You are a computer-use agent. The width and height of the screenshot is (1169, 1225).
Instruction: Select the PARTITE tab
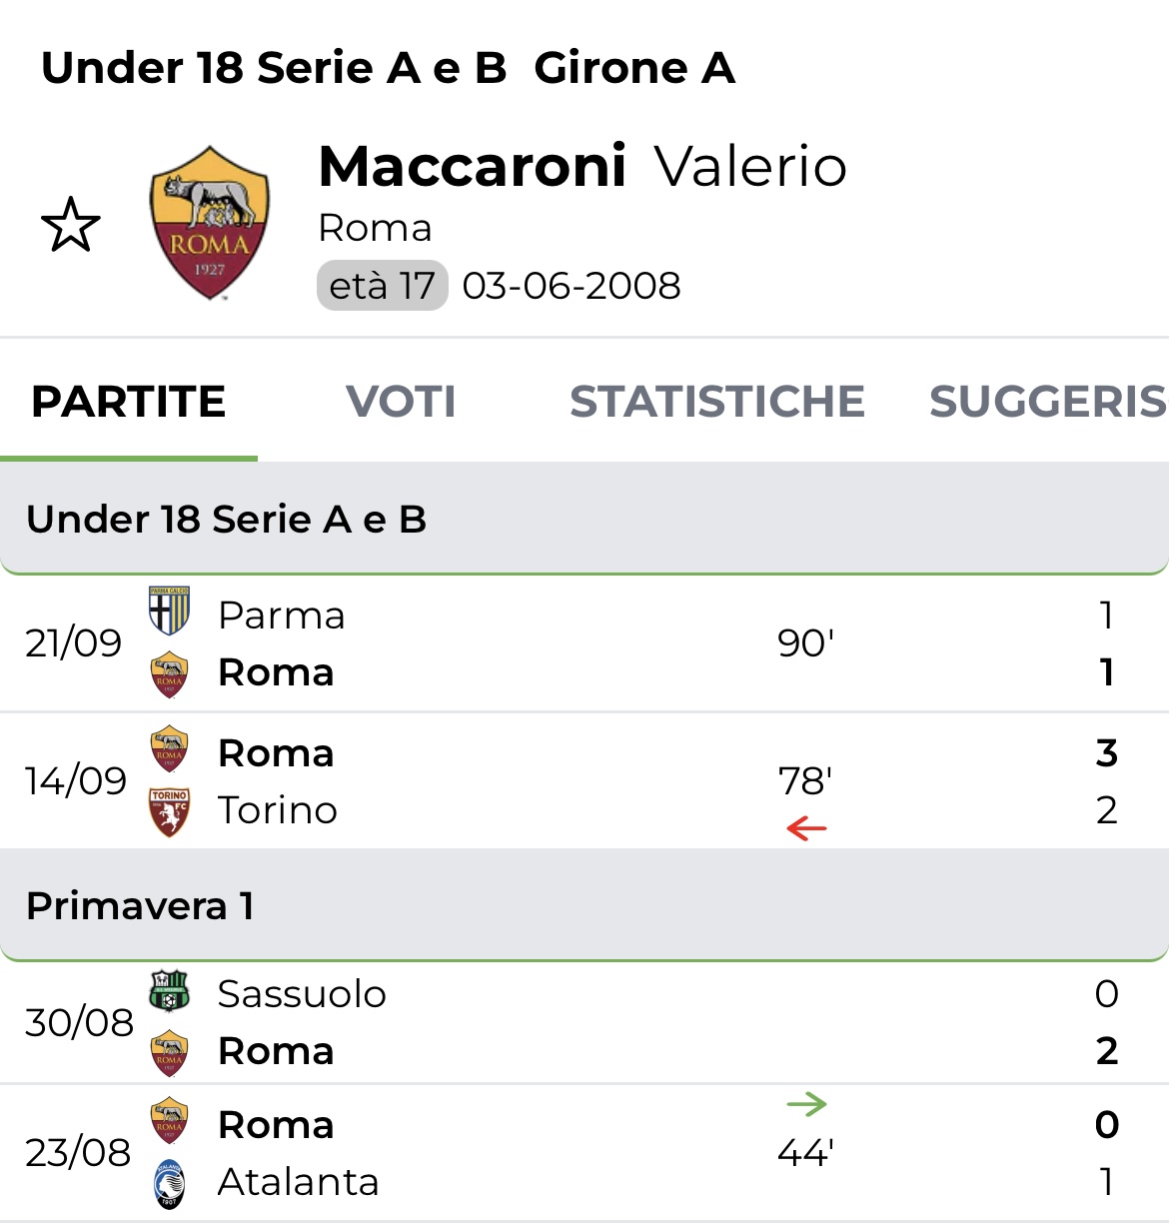[129, 402]
